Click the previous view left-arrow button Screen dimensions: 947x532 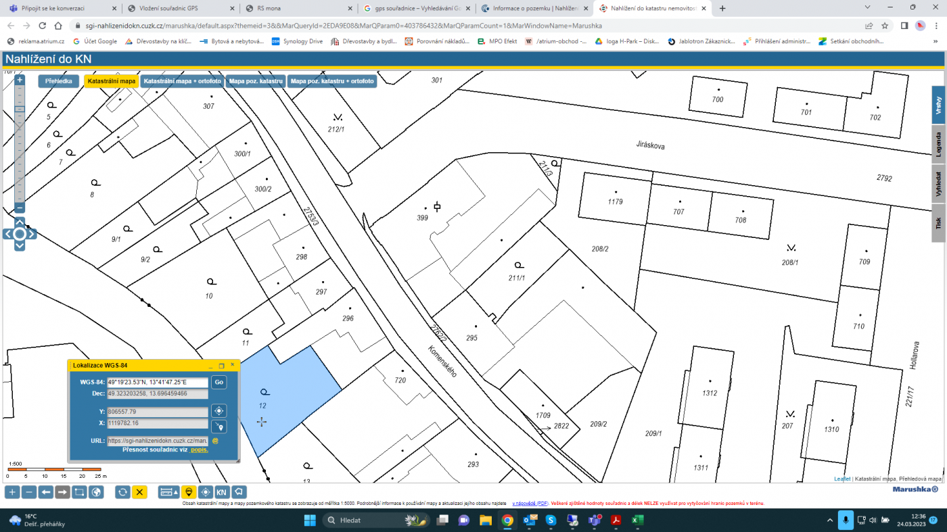click(x=46, y=492)
